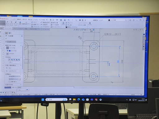Toggle the checked checkbox under Dimension Assist Tools
The height and width of the screenshot is (119, 159).
[x=10, y=51]
